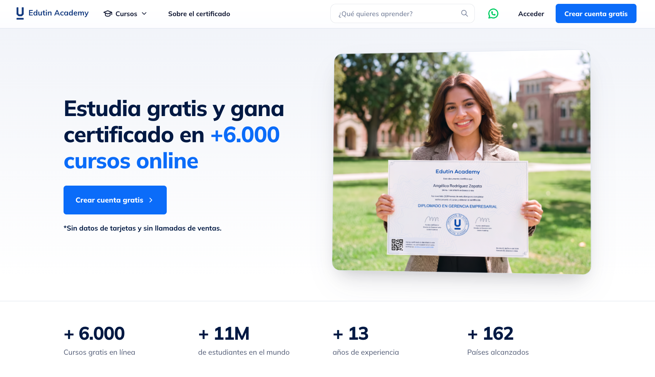The image size is (655, 377).
Task: Click the 'Estudia gratis y gana' heading line
Action: click(174, 109)
